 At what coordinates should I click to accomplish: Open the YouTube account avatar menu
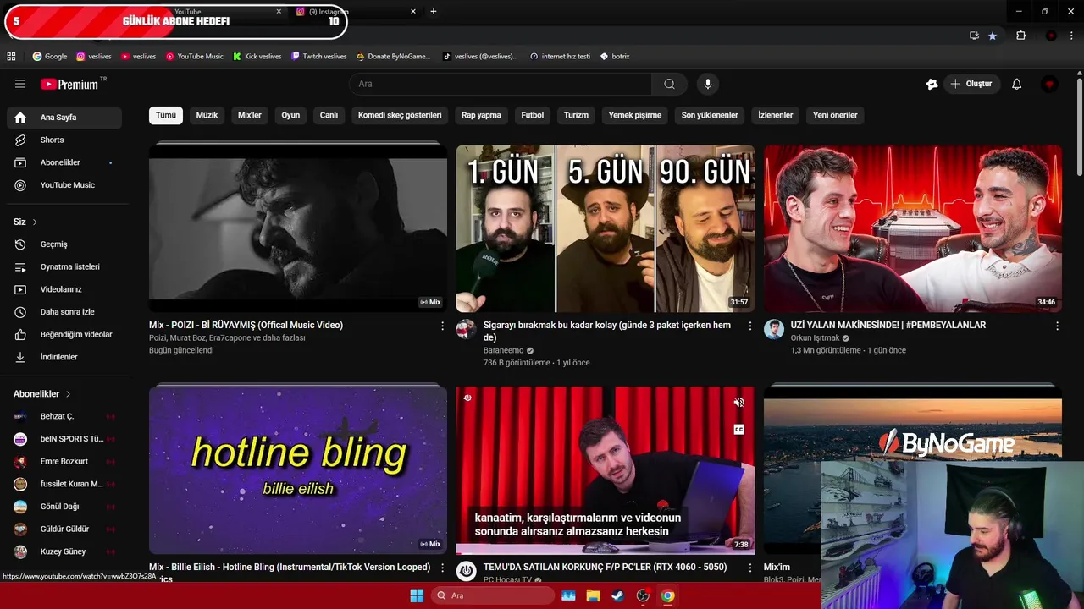[1050, 84]
